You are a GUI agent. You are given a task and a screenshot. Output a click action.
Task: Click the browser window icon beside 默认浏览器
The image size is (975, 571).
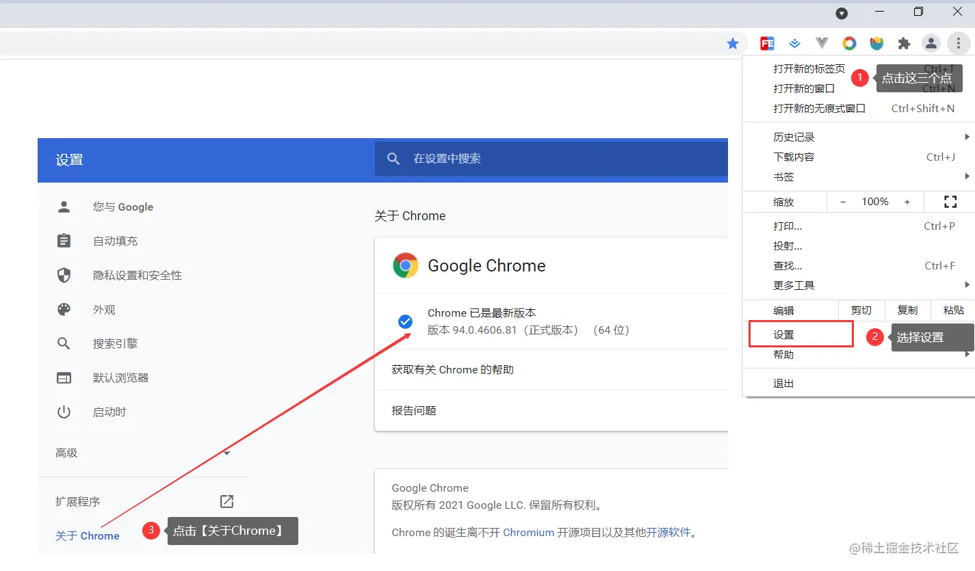[64, 377]
